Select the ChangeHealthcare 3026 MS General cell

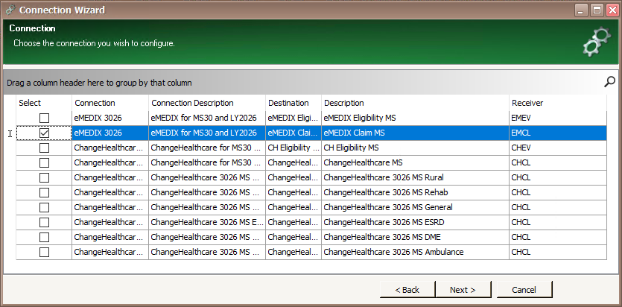tap(416, 207)
